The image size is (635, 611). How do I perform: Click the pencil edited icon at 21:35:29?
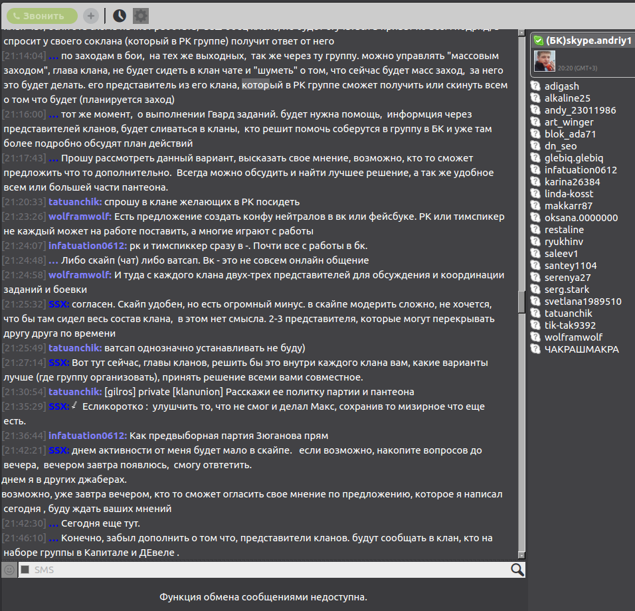74,405
